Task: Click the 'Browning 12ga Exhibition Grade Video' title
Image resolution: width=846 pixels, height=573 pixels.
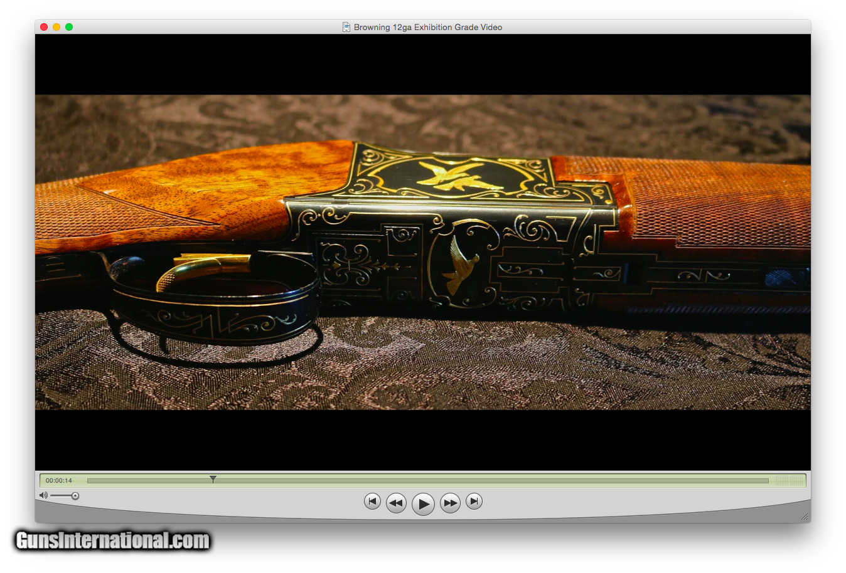Action: point(427,27)
